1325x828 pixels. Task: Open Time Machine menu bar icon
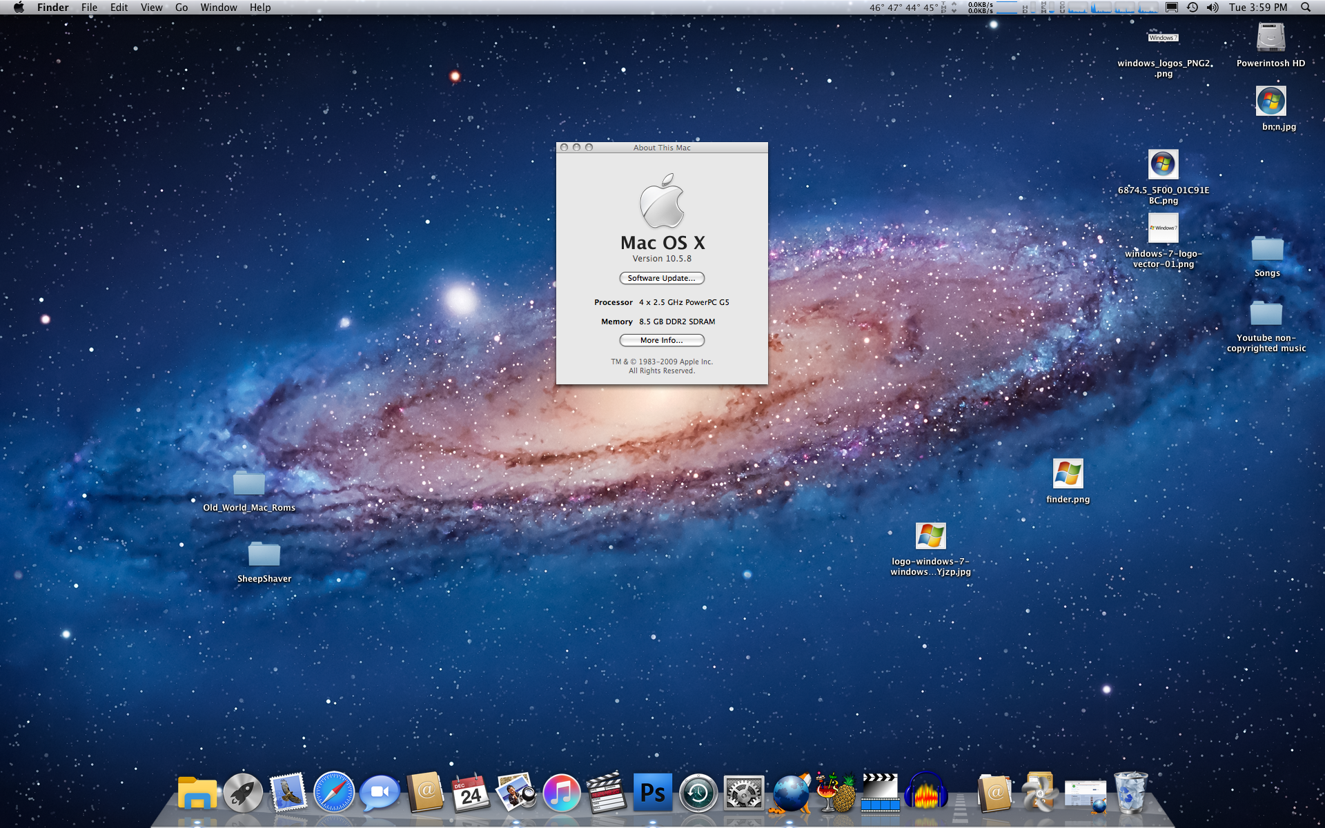(x=1192, y=8)
